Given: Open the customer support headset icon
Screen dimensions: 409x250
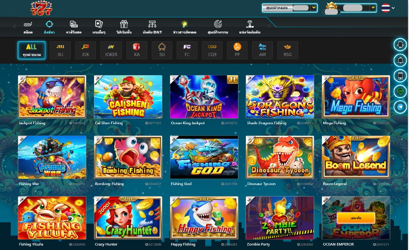Looking at the screenshot, I should pyautogui.click(x=400, y=45).
